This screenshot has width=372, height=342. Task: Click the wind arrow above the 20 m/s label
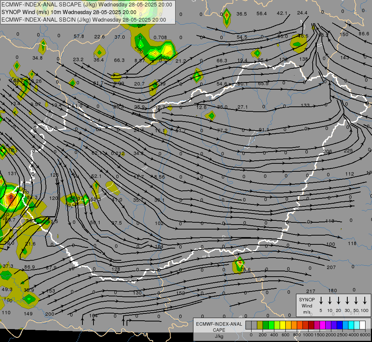pos(338,300)
